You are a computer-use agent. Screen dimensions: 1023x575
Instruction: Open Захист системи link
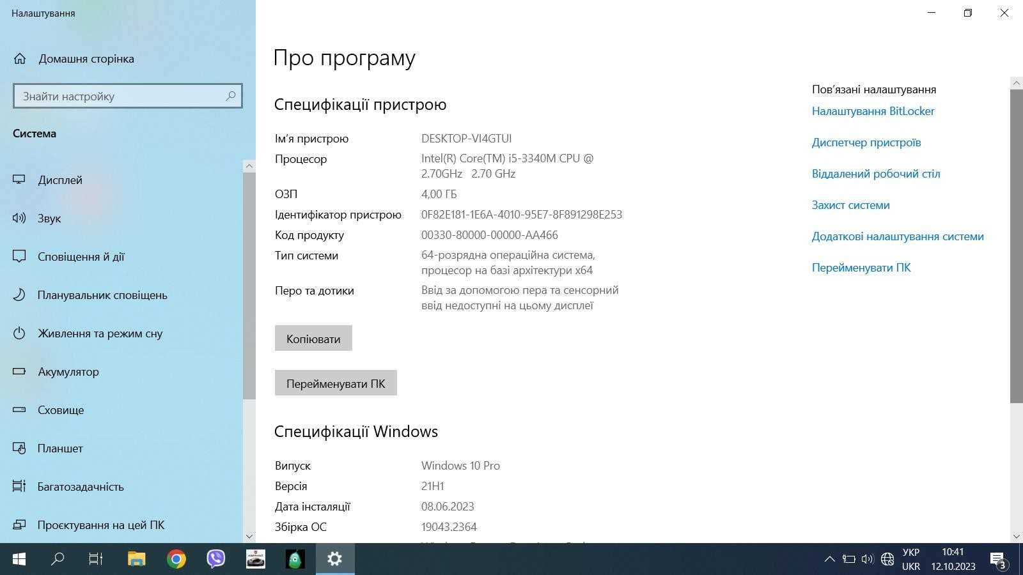(850, 205)
